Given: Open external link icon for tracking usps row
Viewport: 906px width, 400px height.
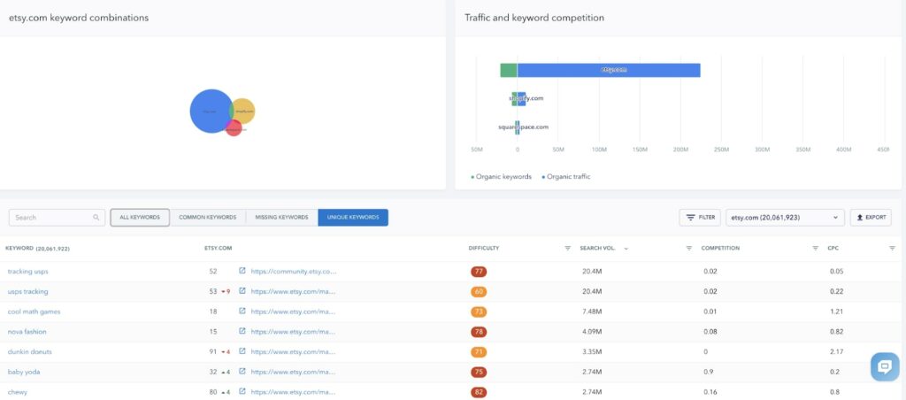Looking at the screenshot, I should [x=242, y=271].
